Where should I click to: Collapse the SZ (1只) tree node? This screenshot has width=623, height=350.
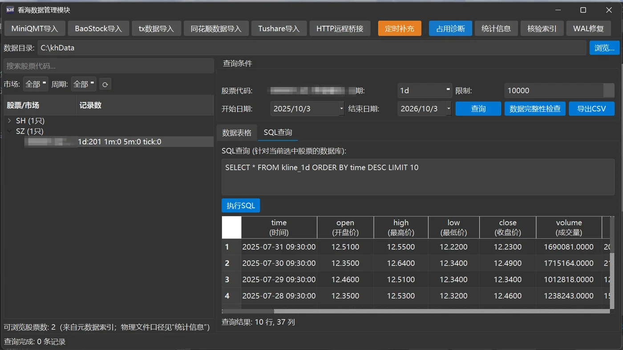coord(9,131)
